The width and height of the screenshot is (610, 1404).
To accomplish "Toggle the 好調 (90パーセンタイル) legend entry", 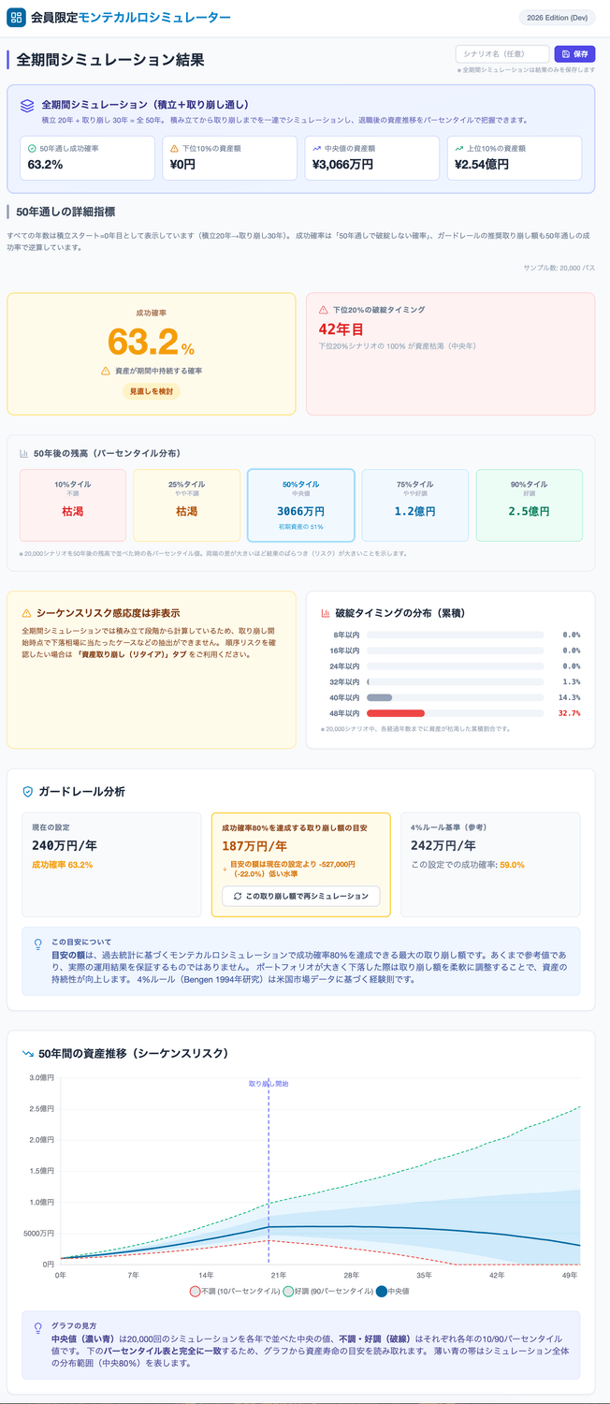I will pos(327,1291).
